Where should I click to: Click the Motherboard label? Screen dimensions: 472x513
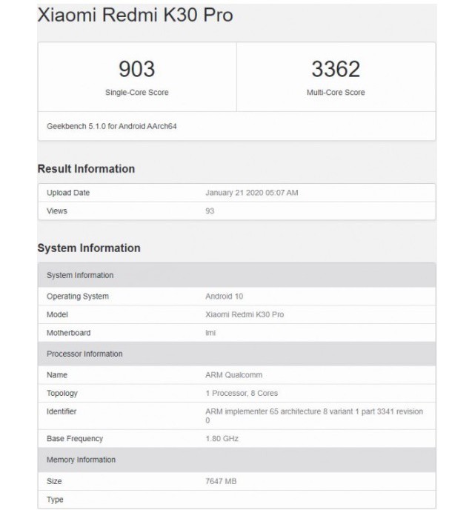click(68, 333)
